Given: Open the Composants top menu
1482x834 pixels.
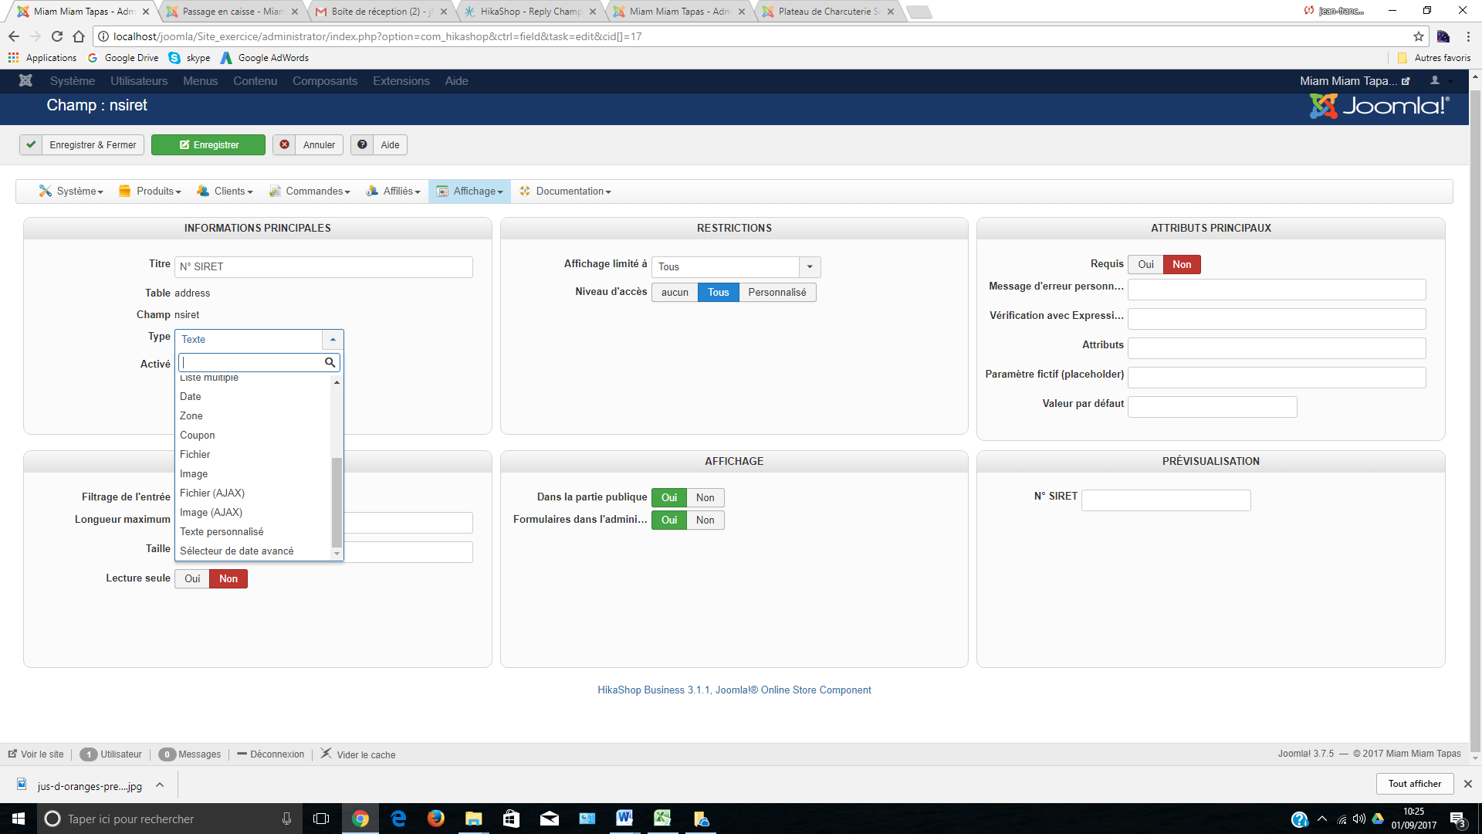Looking at the screenshot, I should point(325,81).
